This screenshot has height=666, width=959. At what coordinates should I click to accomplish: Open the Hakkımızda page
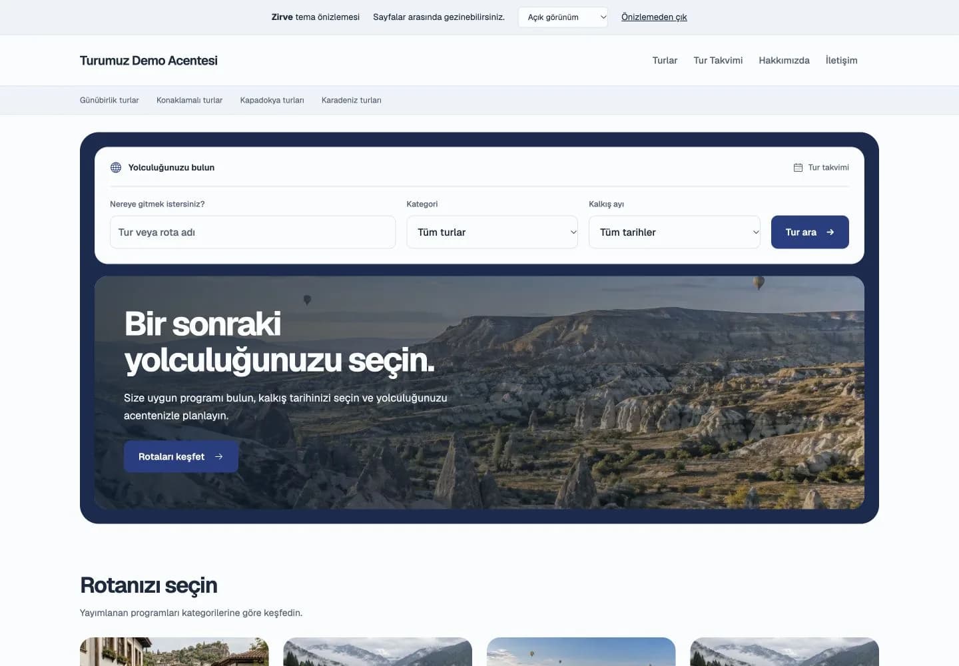(784, 60)
